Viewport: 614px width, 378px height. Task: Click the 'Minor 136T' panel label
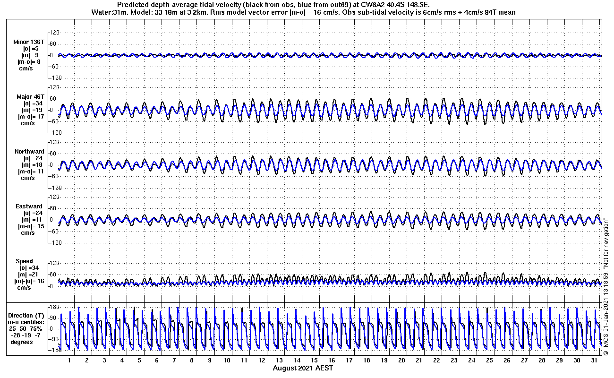pos(29,42)
